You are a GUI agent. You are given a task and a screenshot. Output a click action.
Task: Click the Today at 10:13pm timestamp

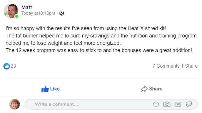click(x=38, y=13)
